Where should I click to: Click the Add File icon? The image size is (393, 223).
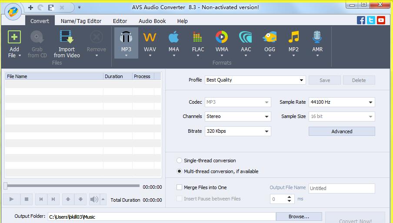(14, 37)
